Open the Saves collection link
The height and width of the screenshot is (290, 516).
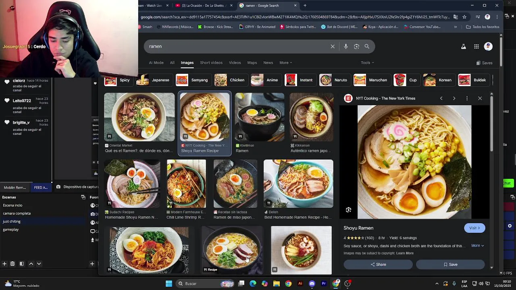coord(484,63)
